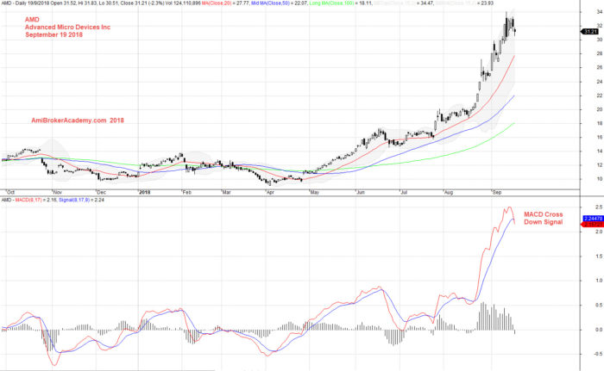Click the 34 price axis label

click(x=600, y=12)
